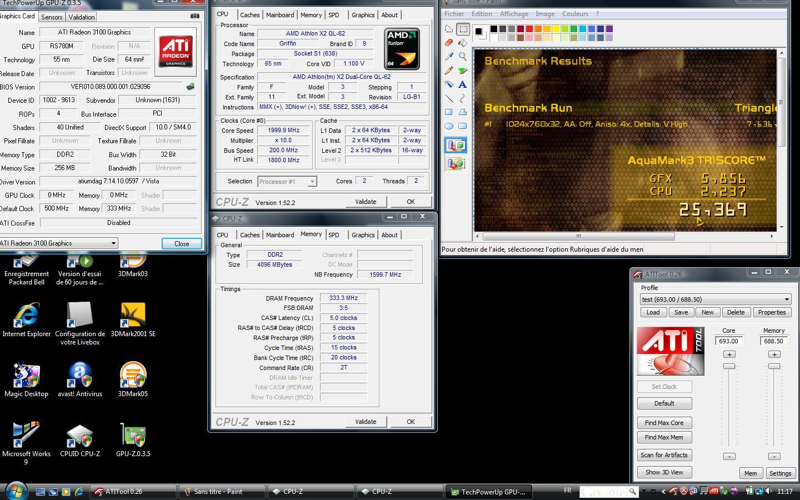The image size is (800, 500).
Task: Click the volume icon in system tray
Action: click(x=768, y=491)
